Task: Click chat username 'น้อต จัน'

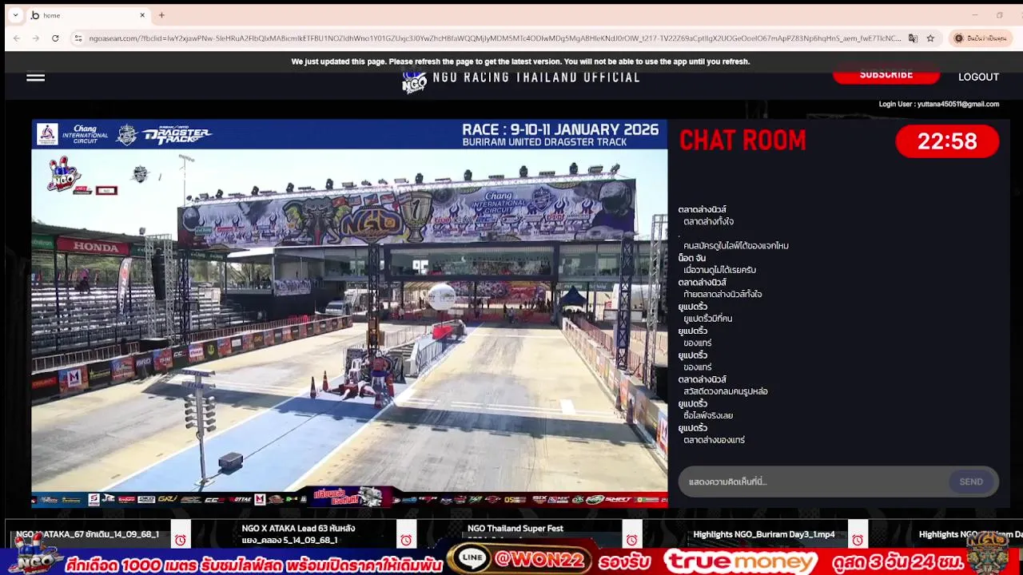Action: 692,258
